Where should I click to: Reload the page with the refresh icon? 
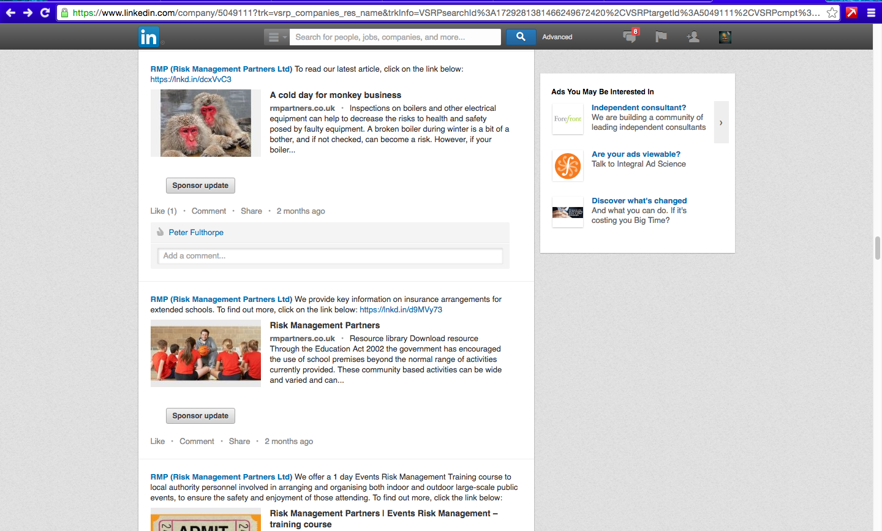[x=45, y=12]
